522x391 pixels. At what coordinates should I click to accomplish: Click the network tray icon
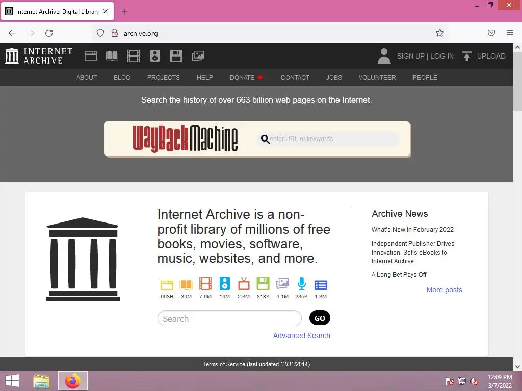point(462,381)
